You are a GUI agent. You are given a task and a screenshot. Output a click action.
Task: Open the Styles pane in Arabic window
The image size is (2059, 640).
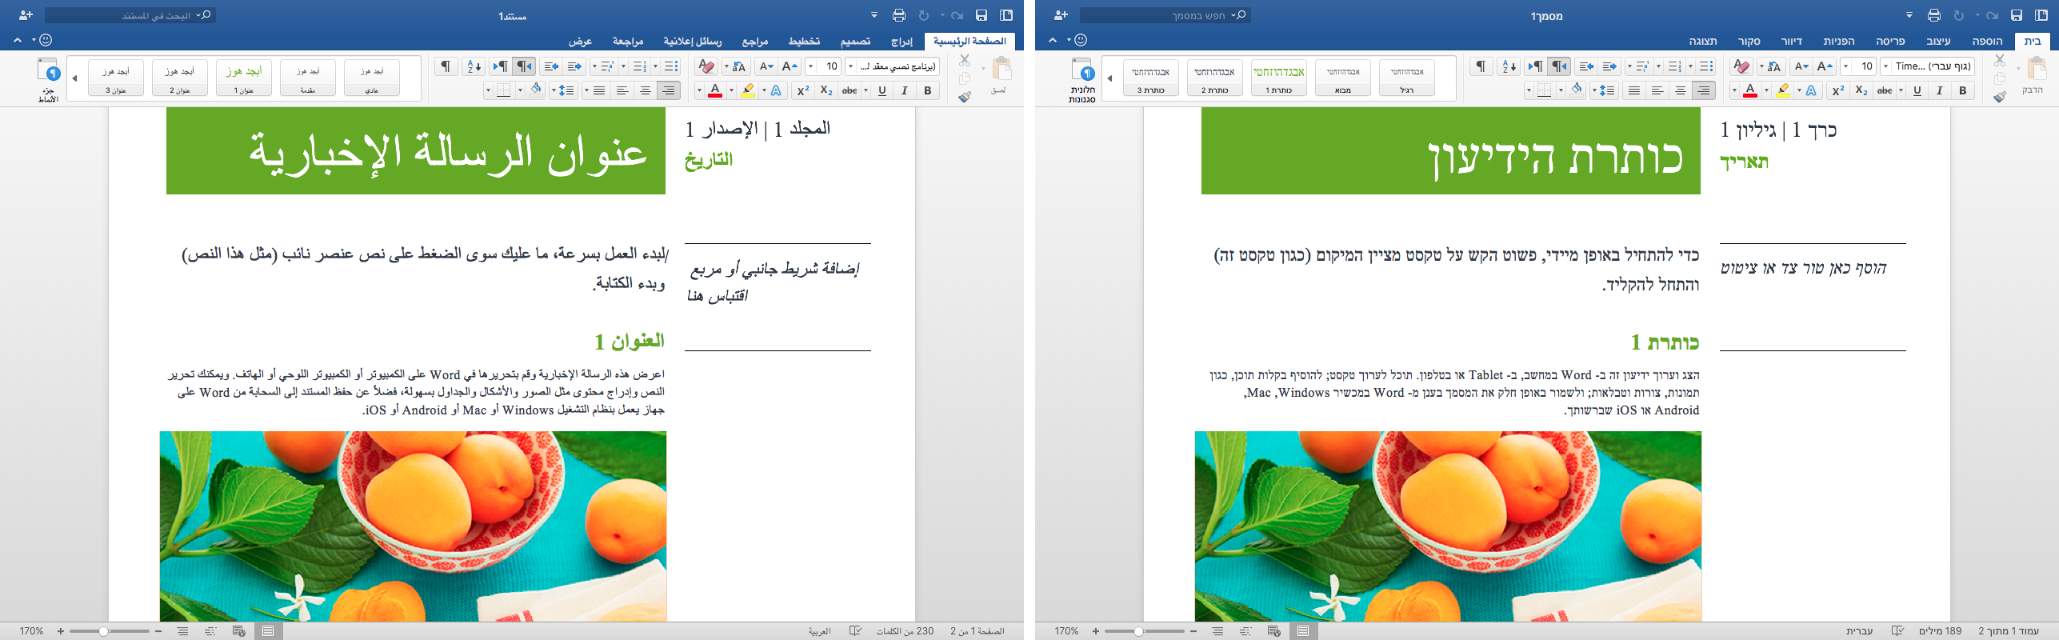point(49,80)
